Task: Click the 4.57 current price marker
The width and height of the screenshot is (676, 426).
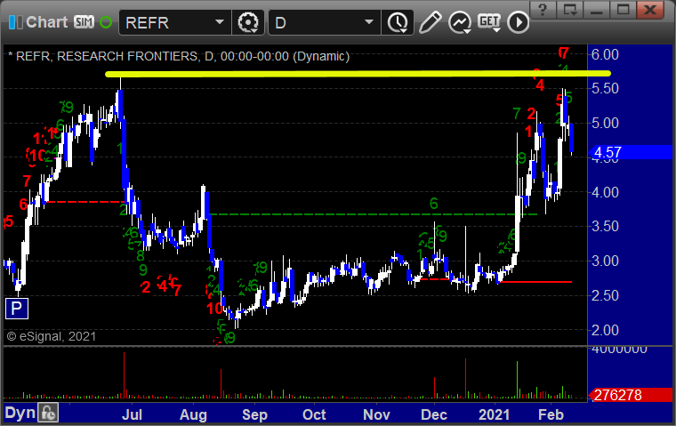Action: pyautogui.click(x=631, y=152)
